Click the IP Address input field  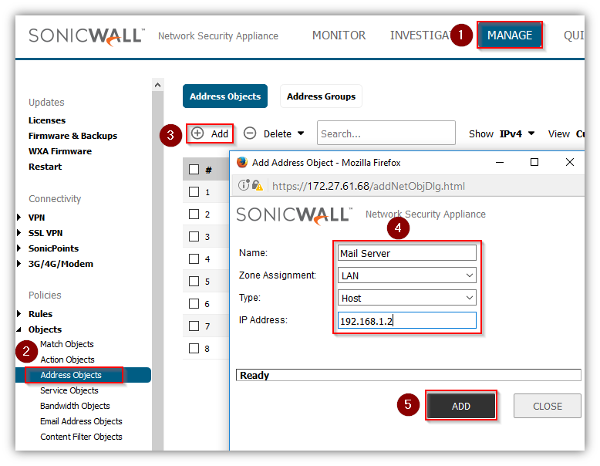point(406,320)
